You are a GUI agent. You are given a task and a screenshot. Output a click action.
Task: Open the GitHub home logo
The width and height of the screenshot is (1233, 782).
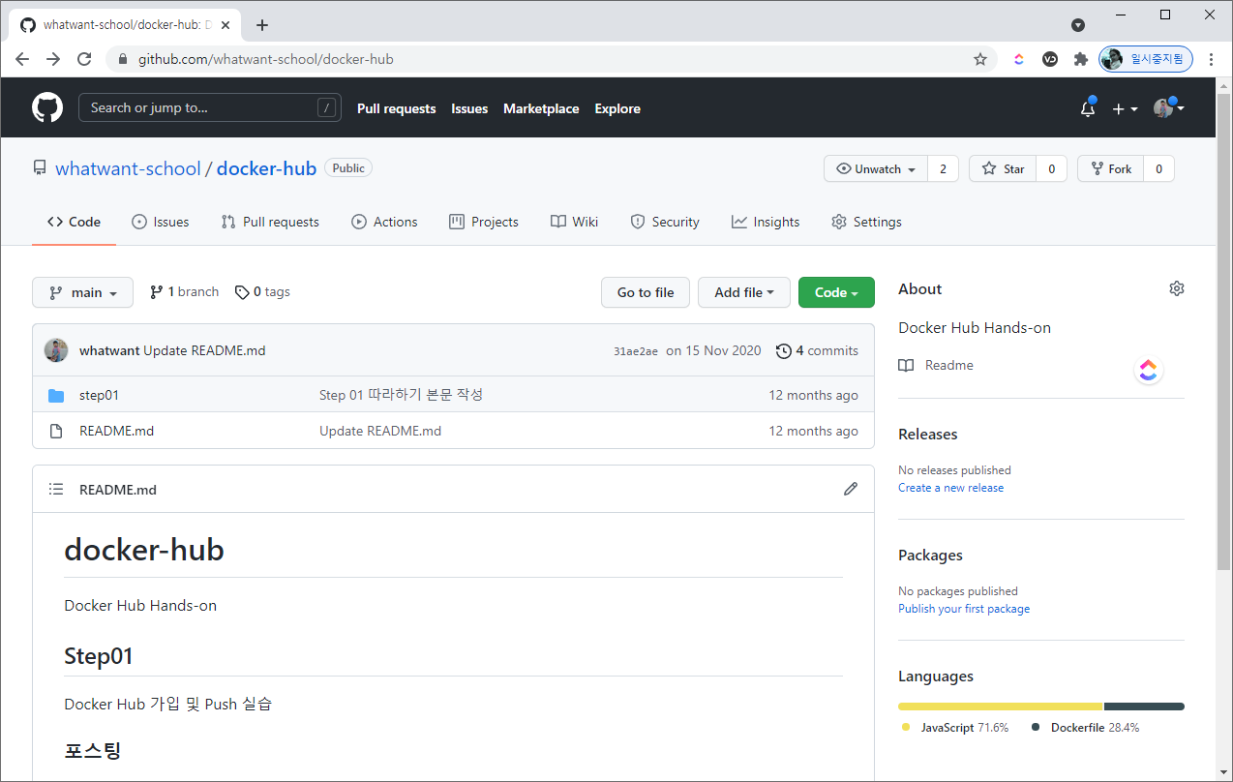tap(47, 107)
